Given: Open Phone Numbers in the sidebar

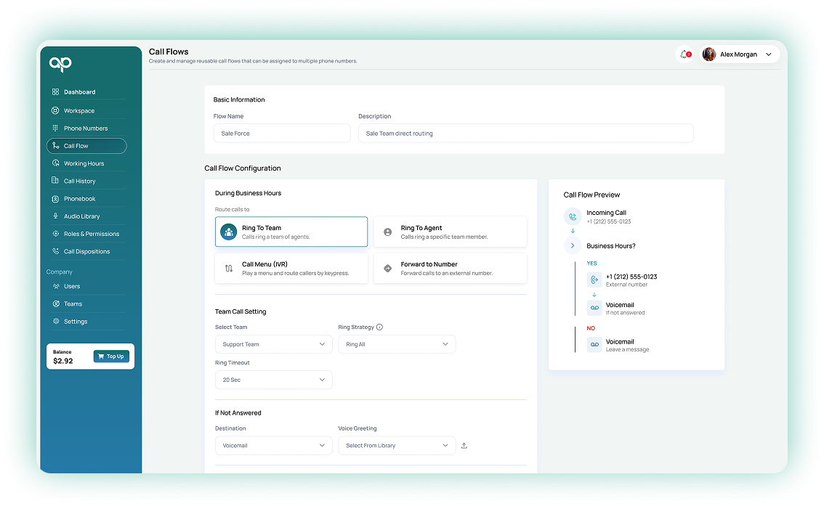Looking at the screenshot, I should tap(85, 128).
